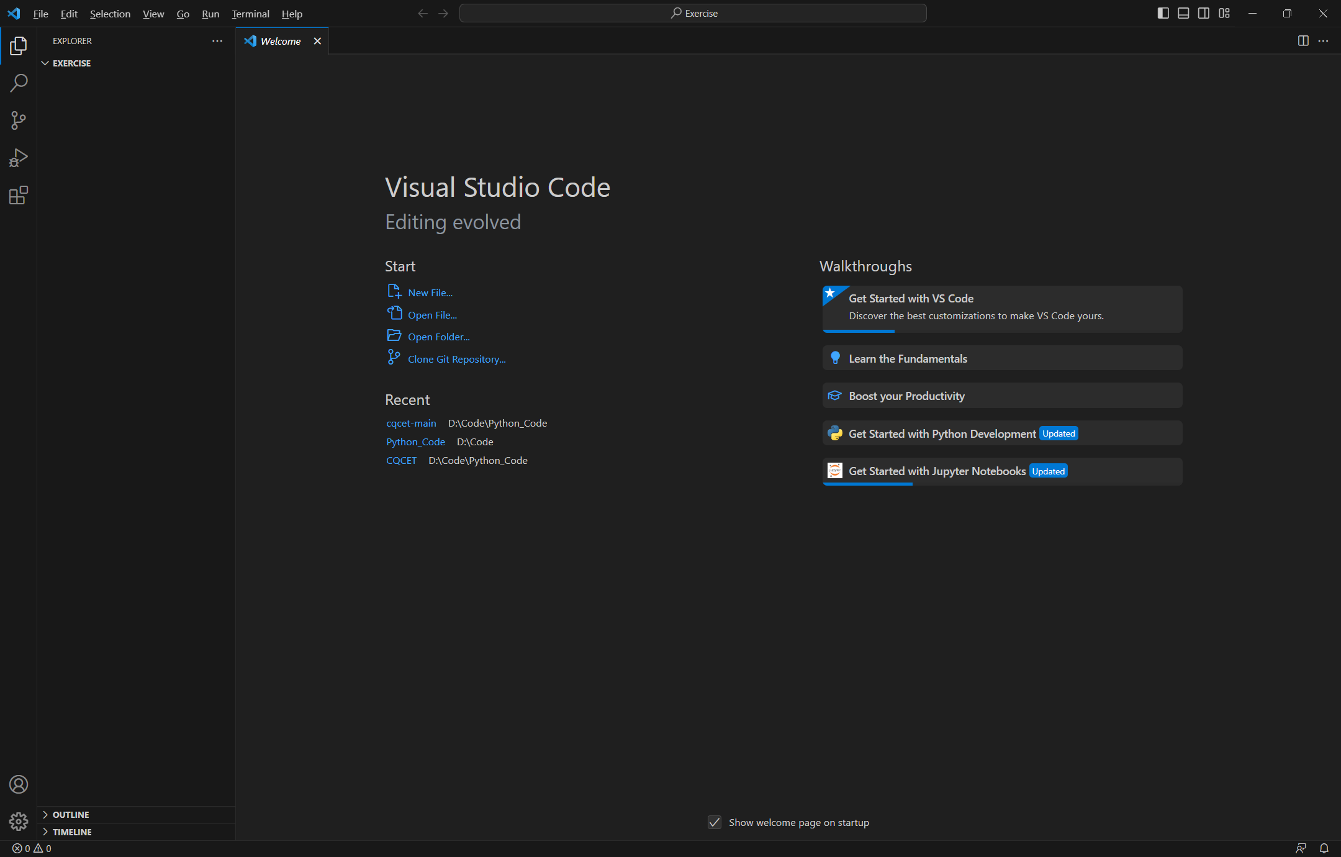Click the split editor right icon
1341x857 pixels.
tap(1303, 41)
